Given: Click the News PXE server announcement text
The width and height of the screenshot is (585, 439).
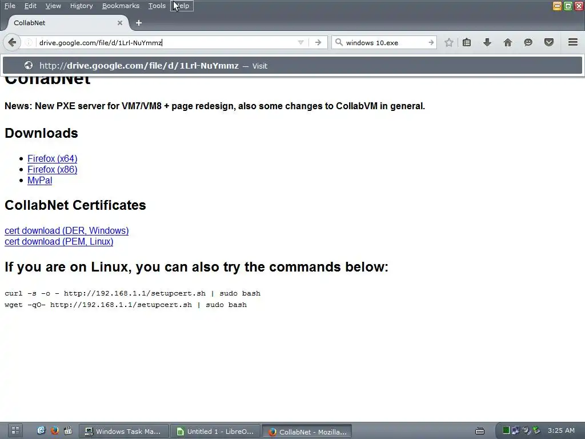Looking at the screenshot, I should point(215,106).
